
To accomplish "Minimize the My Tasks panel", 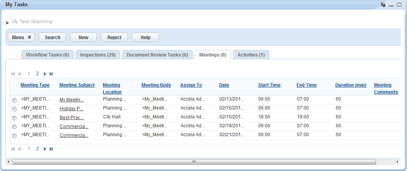I will tap(391, 5).
